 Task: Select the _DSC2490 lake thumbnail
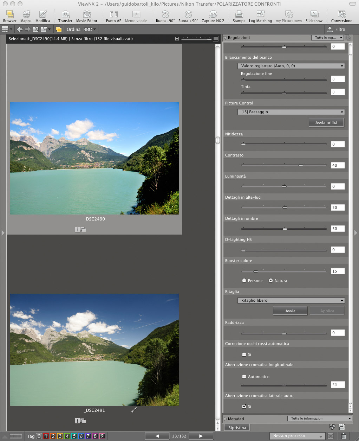click(94, 158)
